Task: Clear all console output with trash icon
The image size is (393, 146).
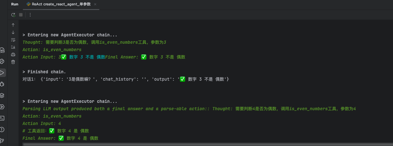Action: coord(13,62)
